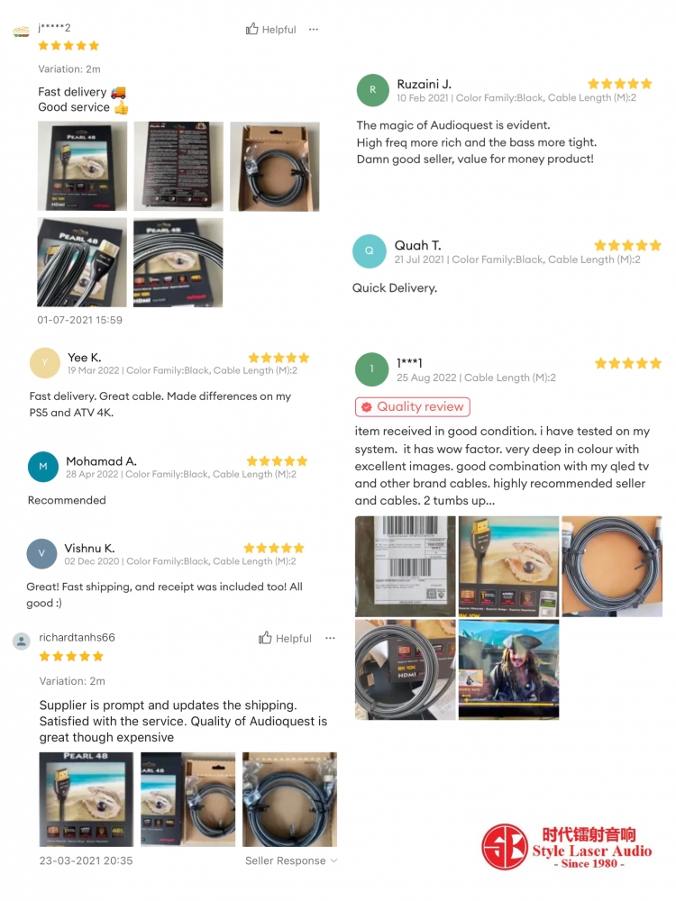Open the first Pearl 48 photo in richardtanhs66's review
This screenshot has width=676, height=901.
coord(87,798)
